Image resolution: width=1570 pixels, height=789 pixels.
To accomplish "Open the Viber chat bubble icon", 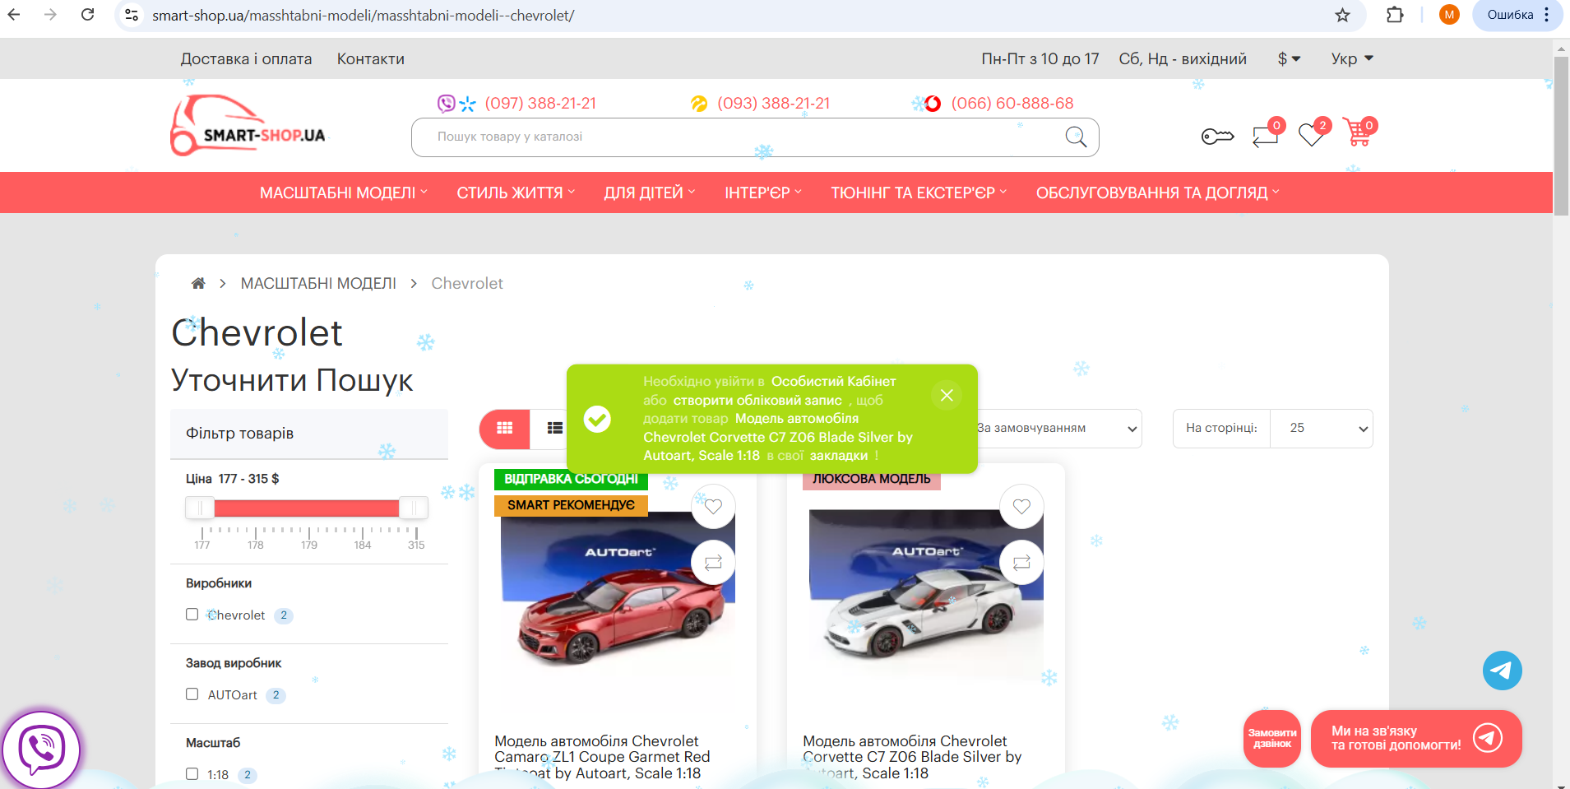I will pyautogui.click(x=41, y=750).
